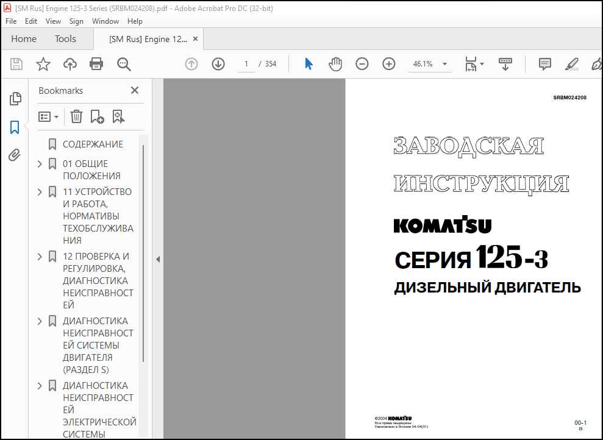Collapse the navigation pane with the arrow
Image resolution: width=603 pixels, height=440 pixels.
pyautogui.click(x=158, y=260)
